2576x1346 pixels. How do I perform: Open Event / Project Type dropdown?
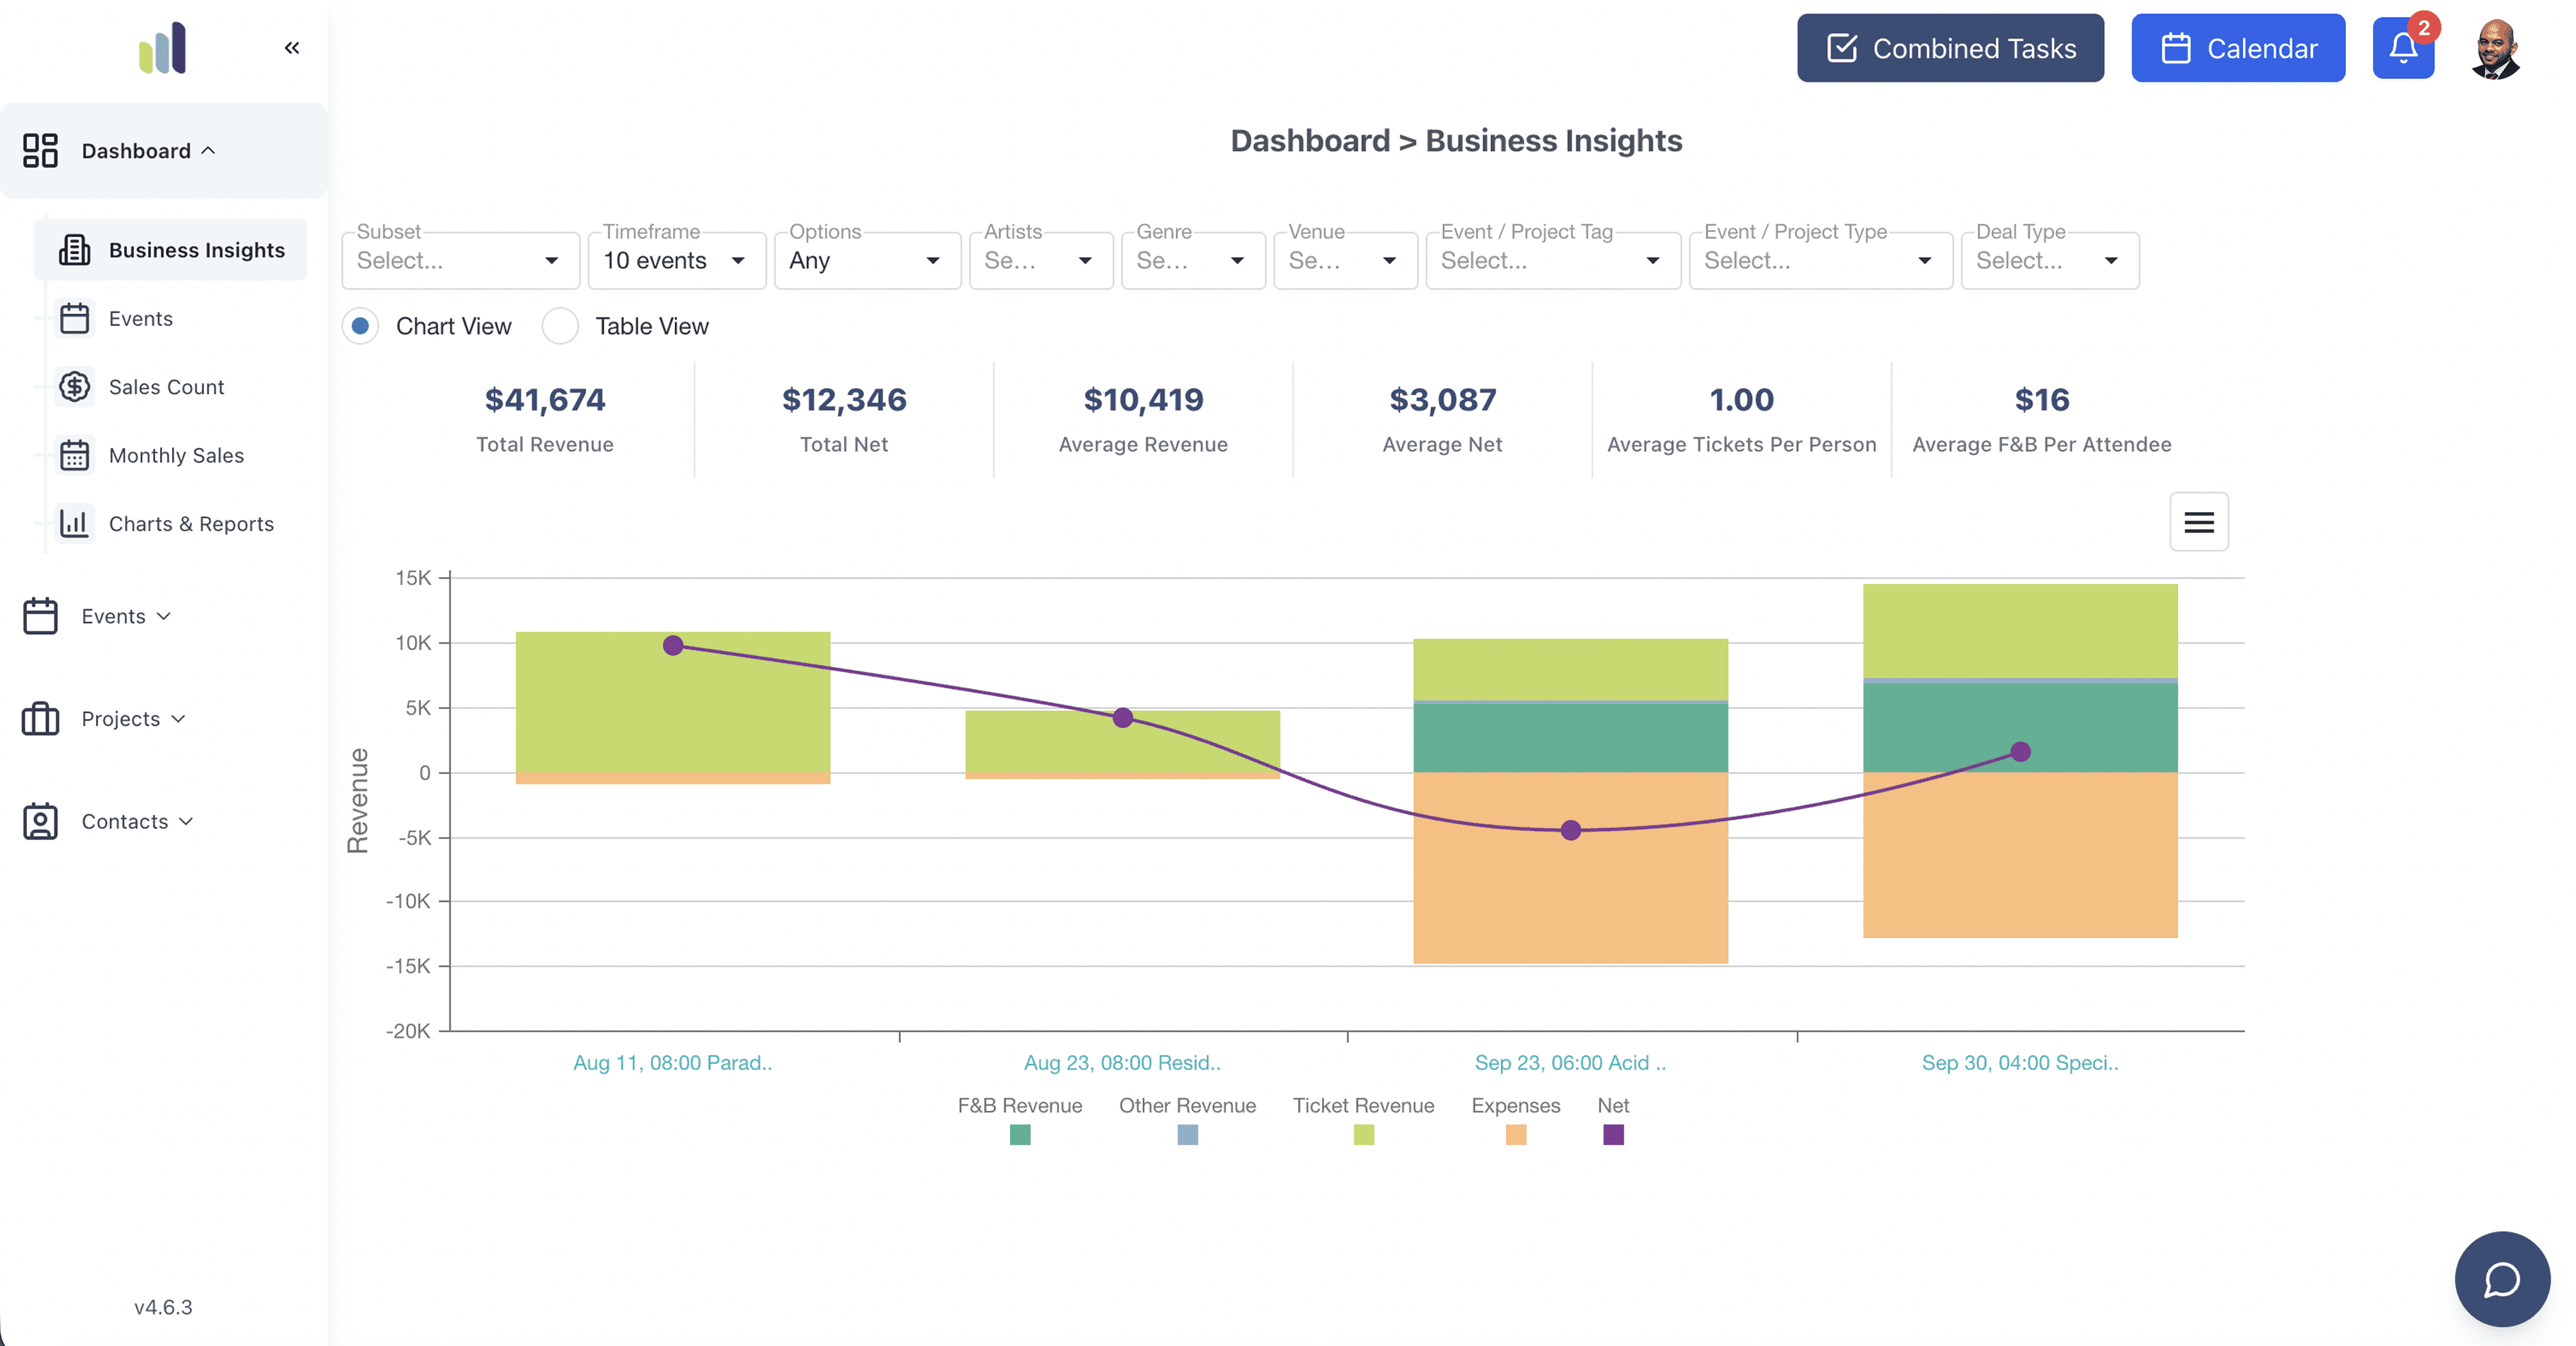point(1820,261)
